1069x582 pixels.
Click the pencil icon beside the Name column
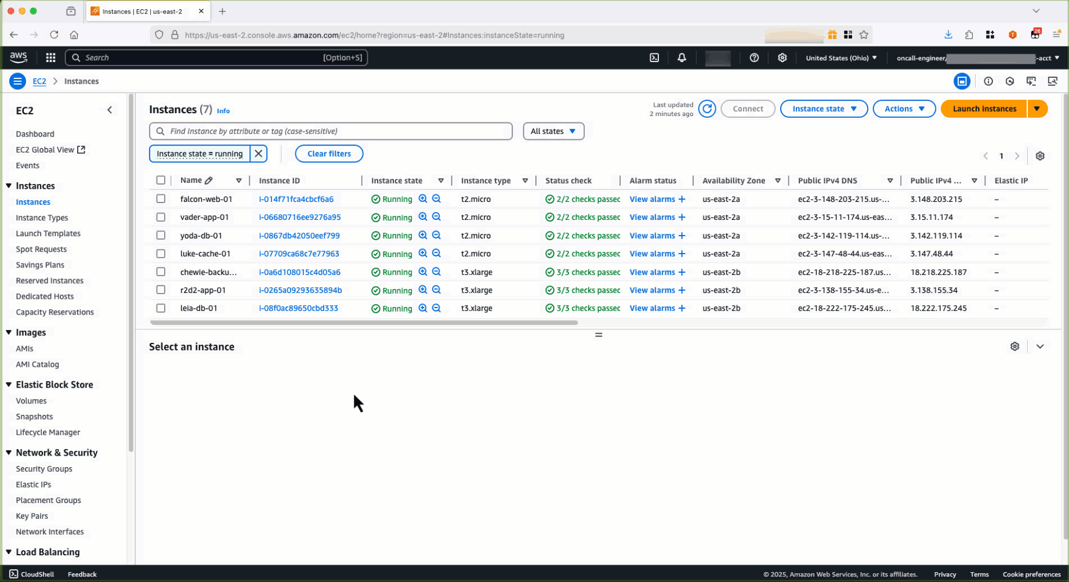click(209, 180)
